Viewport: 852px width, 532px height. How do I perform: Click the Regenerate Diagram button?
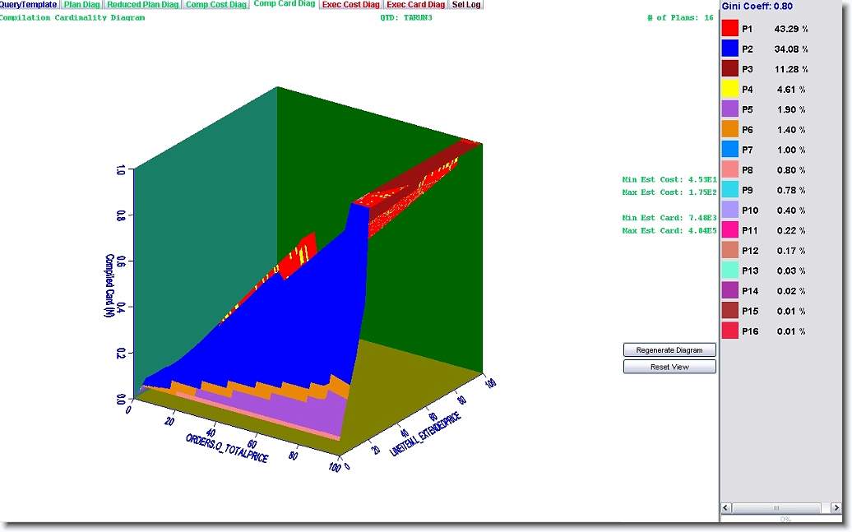click(x=669, y=350)
